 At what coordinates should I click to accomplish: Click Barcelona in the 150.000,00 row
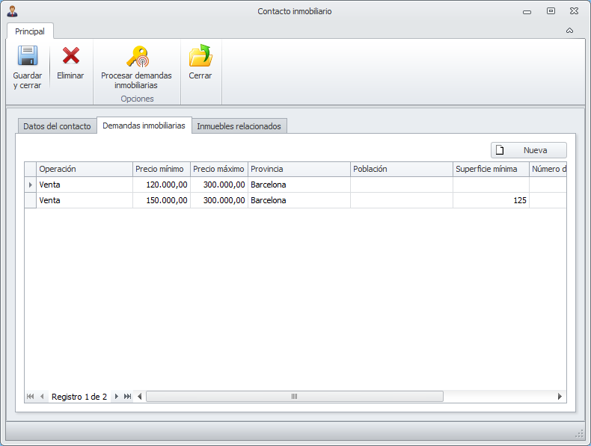point(299,200)
